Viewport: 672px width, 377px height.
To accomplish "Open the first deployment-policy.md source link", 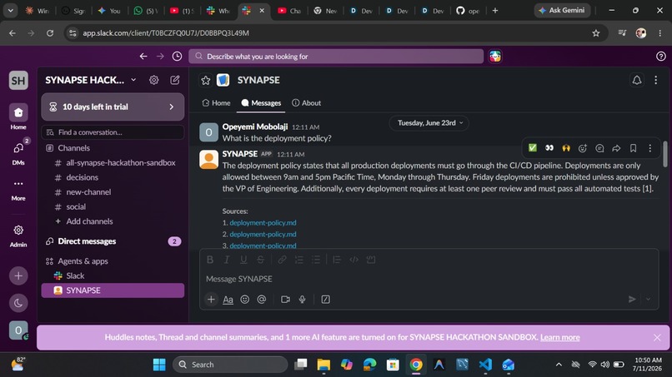I will click(263, 222).
